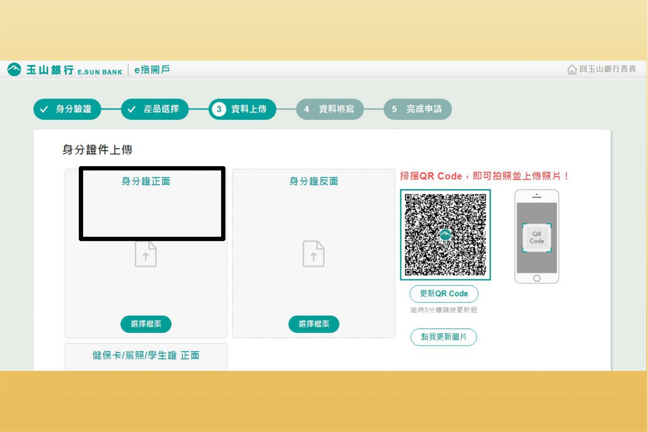
Task: Click the e指開戶 header title
Action: (152, 69)
